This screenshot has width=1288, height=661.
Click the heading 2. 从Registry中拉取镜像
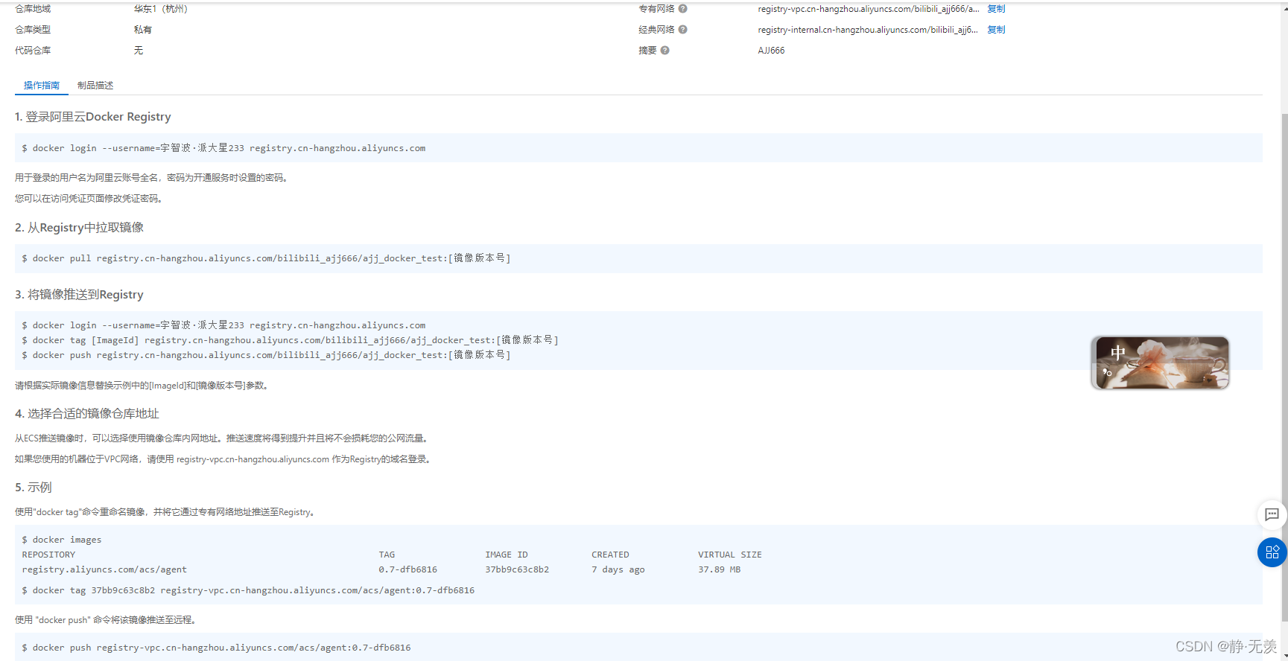click(79, 228)
